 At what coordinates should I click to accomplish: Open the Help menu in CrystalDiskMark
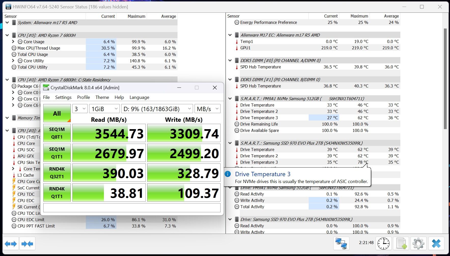pyautogui.click(x=119, y=97)
